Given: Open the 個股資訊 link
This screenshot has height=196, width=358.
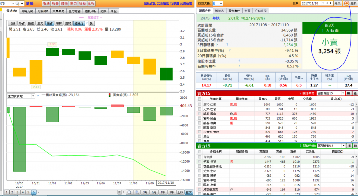Looking at the screenshot, I should (150, 3).
